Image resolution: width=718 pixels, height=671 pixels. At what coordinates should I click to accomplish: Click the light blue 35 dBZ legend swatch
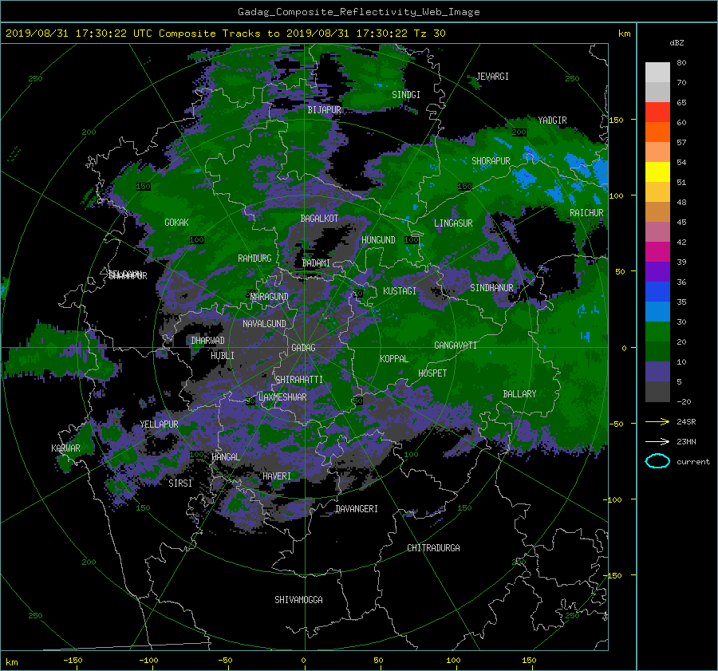(657, 311)
